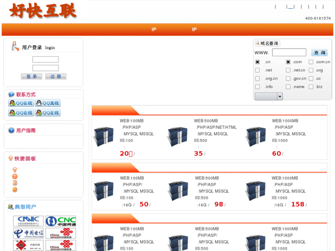
Task: Click the question mark icon by 用户指南
Action: [11, 130]
